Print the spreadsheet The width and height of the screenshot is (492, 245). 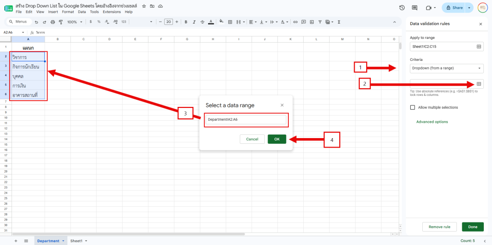click(x=53, y=22)
